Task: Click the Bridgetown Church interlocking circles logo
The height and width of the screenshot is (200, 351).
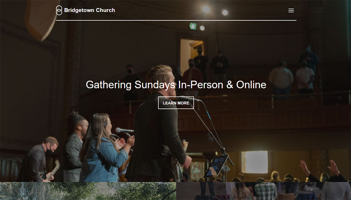Action: coord(59,10)
